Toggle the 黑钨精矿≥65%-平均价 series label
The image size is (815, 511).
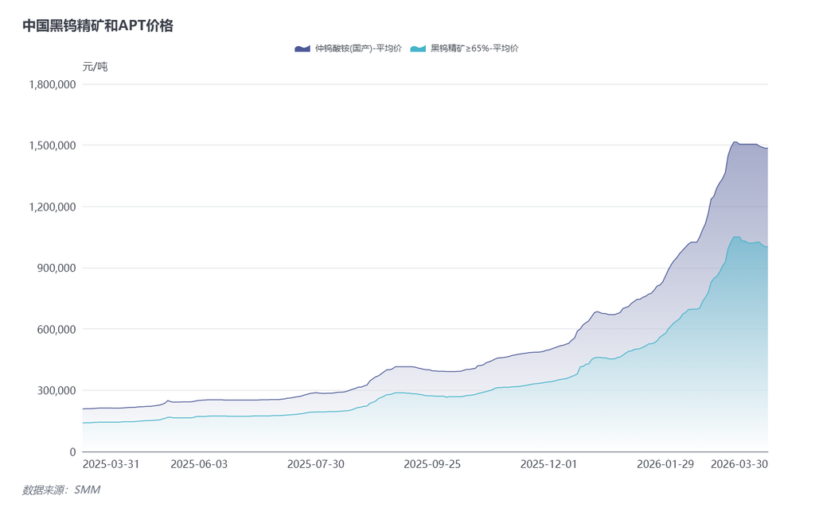tap(474, 48)
